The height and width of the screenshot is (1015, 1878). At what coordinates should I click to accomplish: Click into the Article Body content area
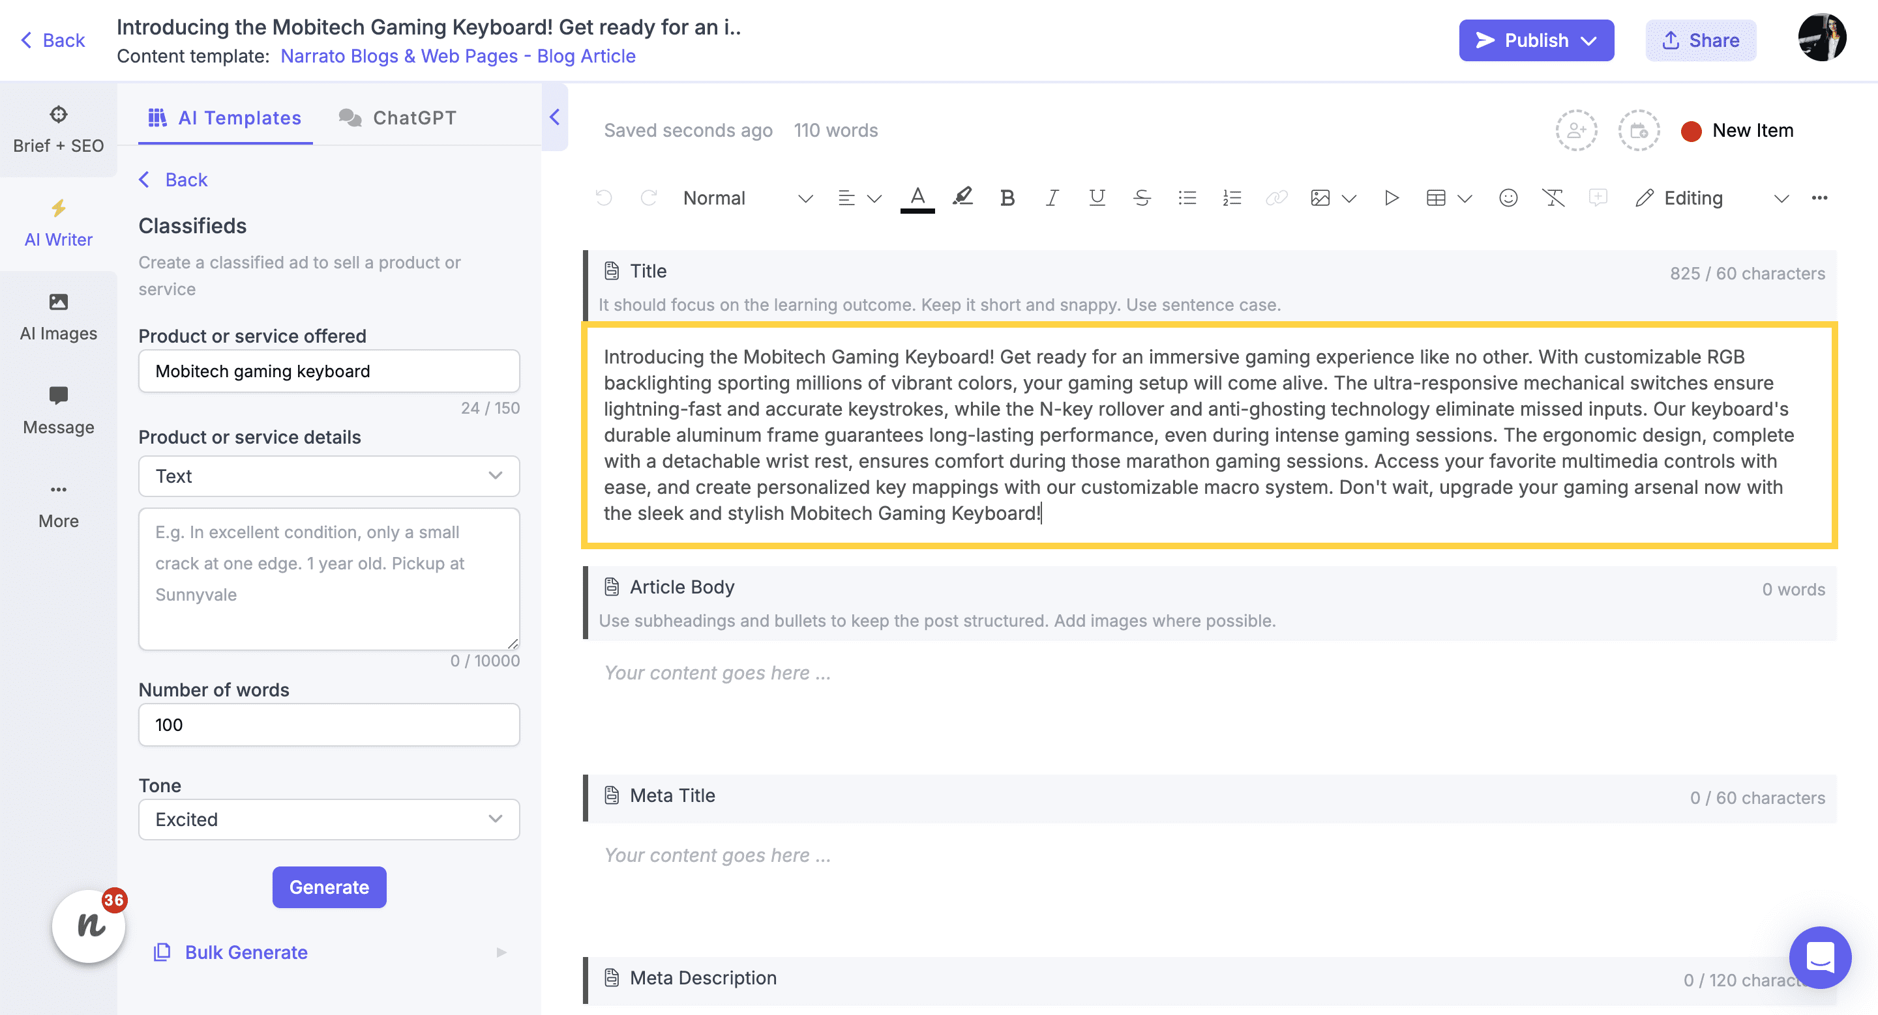click(1210, 673)
